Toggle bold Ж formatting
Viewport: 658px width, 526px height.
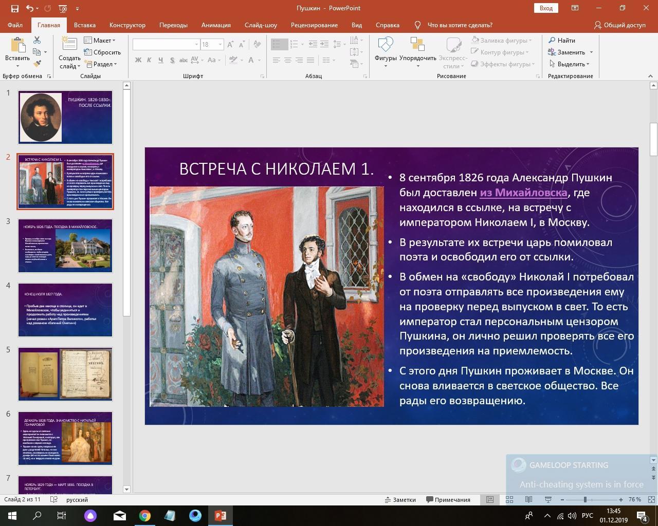pos(138,60)
